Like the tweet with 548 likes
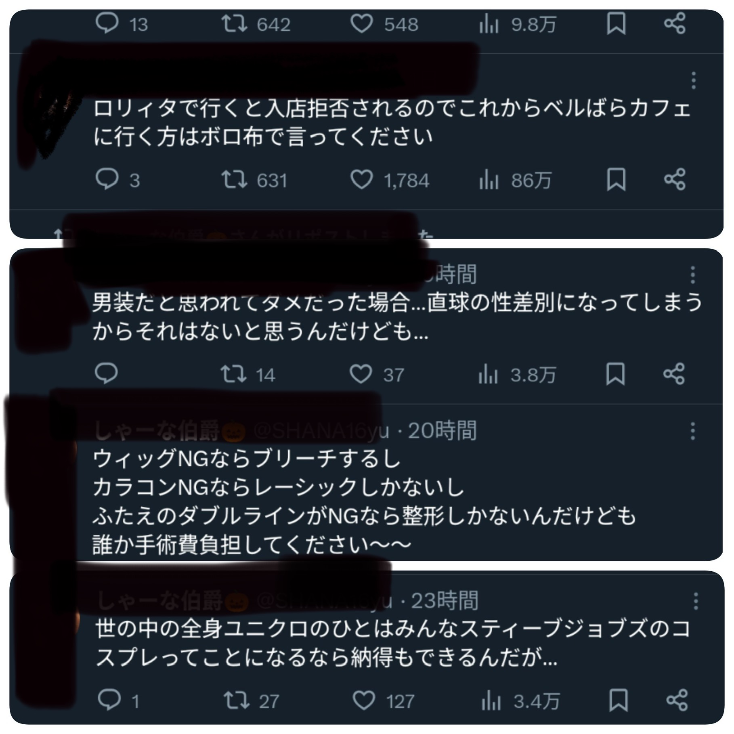The width and height of the screenshot is (734, 734). [x=384, y=23]
